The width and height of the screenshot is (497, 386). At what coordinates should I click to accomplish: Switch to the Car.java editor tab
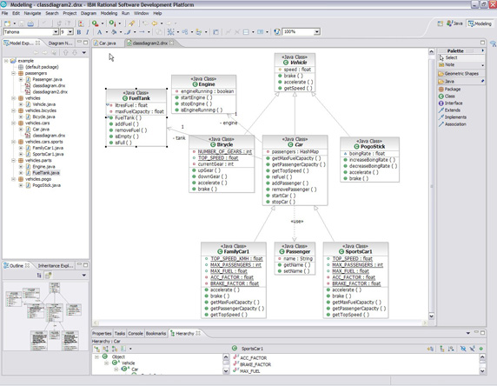tap(105, 43)
